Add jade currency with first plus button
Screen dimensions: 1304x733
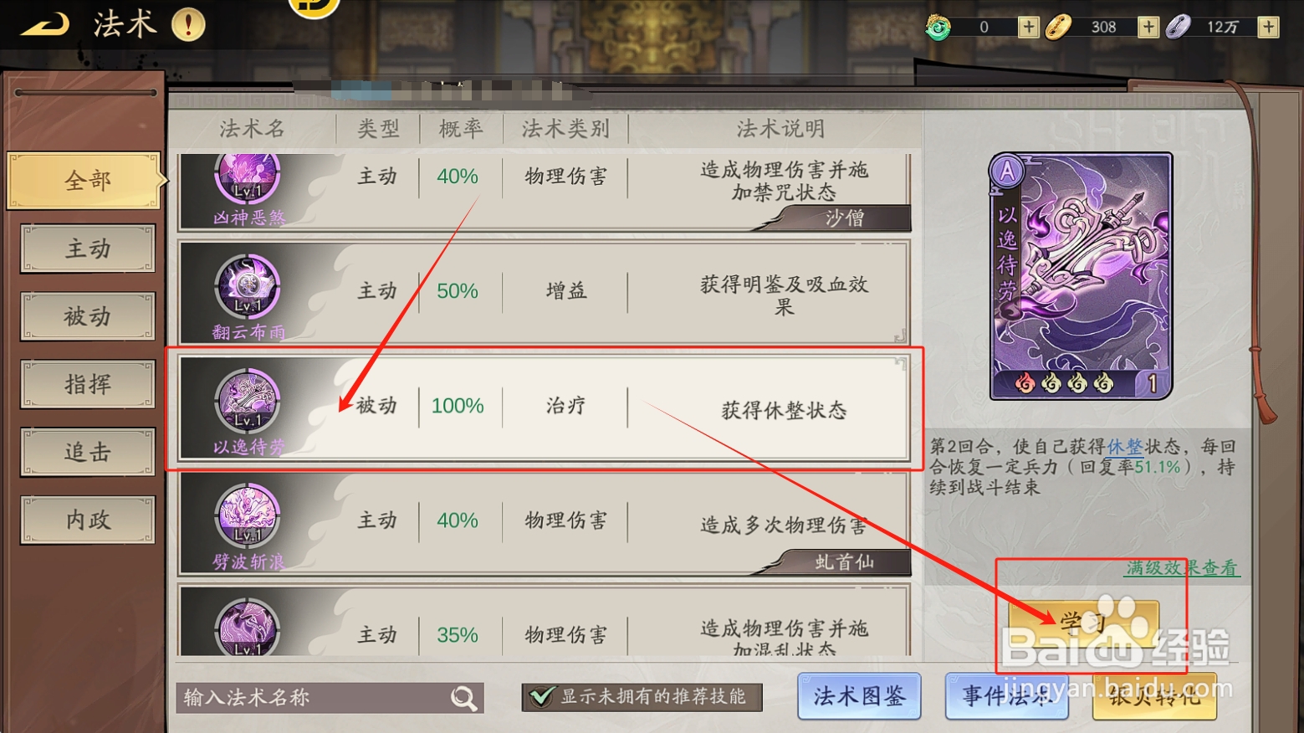(1028, 27)
